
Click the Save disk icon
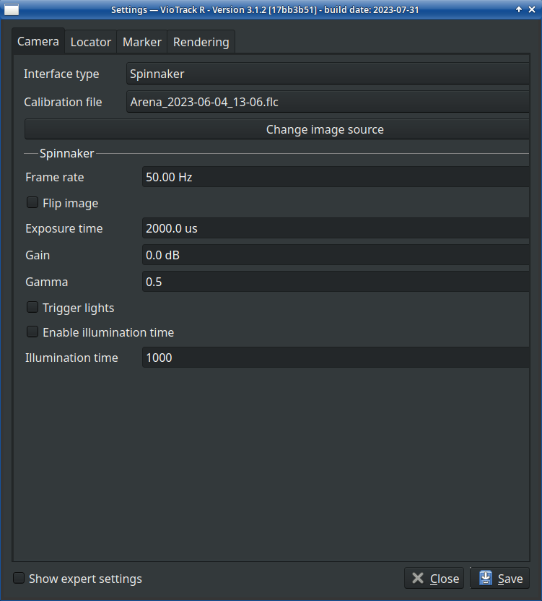485,578
